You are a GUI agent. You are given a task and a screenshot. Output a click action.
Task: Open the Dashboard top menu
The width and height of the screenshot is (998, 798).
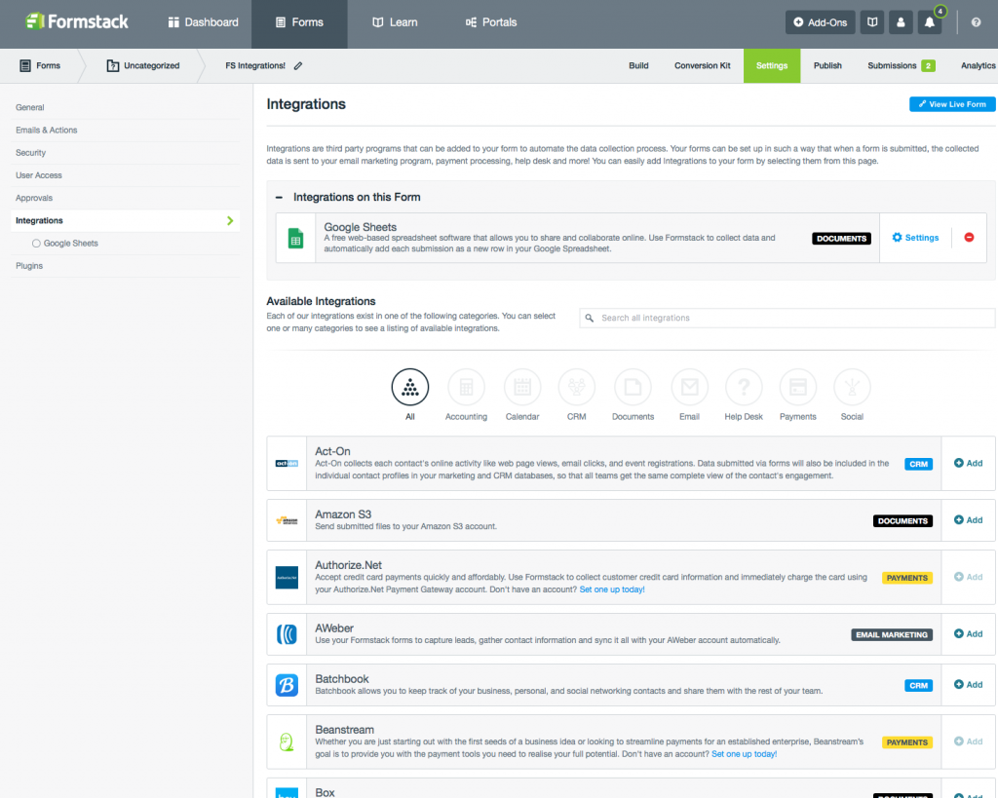click(x=203, y=22)
